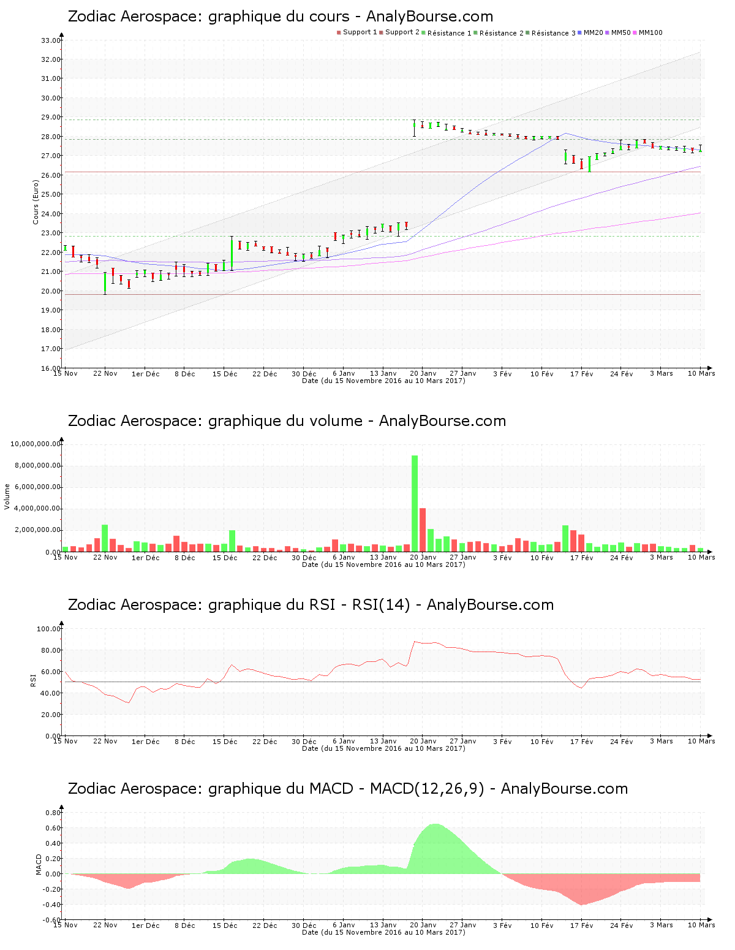Click the 100.00 value on RSI axis
Viewport: 735px width, 950px height.
(x=48, y=629)
